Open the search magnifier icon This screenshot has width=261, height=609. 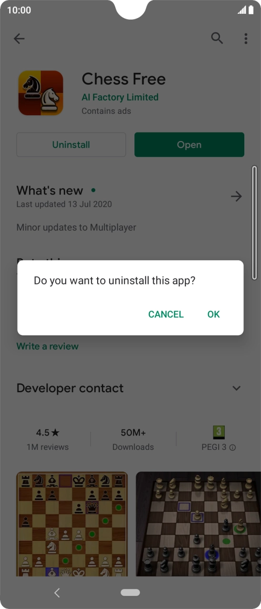coord(217,39)
